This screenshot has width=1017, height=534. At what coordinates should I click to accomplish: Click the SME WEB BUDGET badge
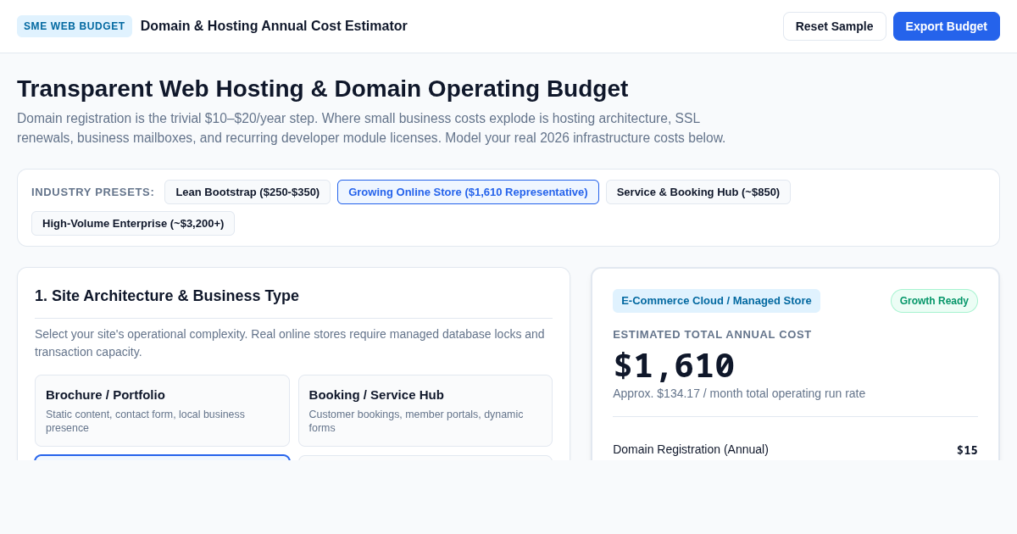(x=75, y=26)
